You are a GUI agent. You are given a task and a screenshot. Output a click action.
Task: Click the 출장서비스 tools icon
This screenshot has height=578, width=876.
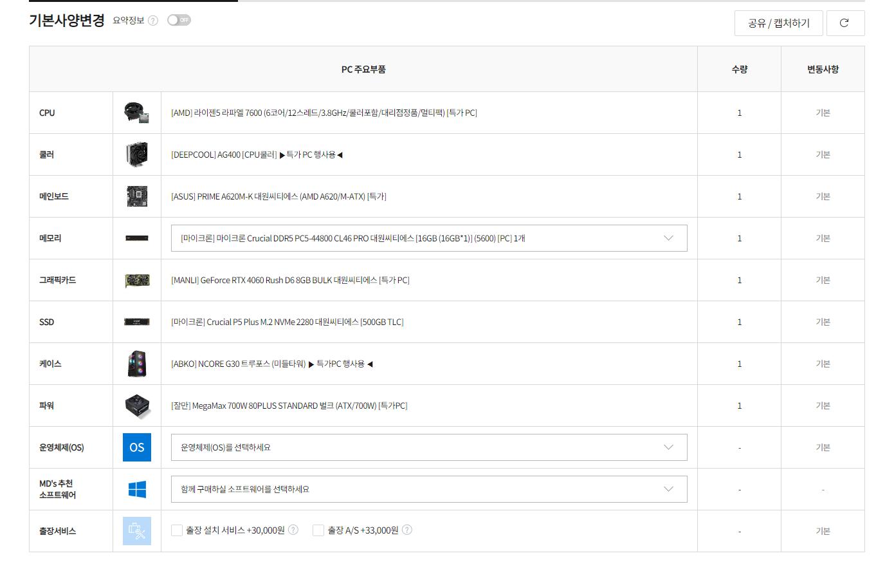pyautogui.click(x=137, y=531)
